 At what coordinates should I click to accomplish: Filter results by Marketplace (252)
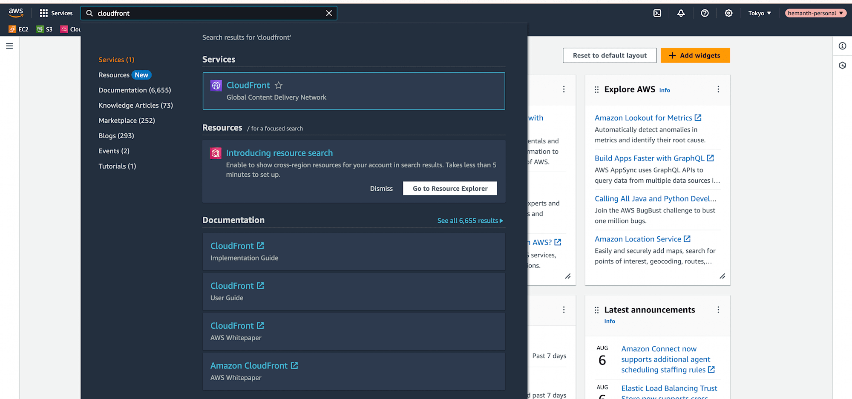[x=127, y=121]
